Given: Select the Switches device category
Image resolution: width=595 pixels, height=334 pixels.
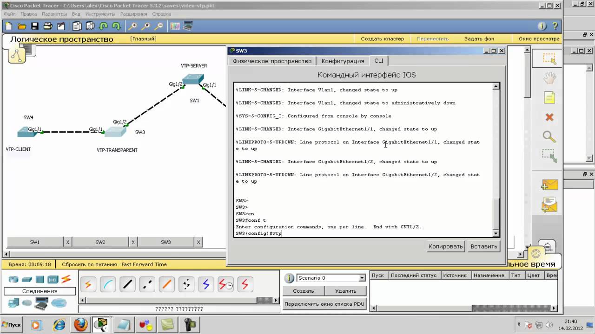Looking at the screenshot, I should coord(26,279).
